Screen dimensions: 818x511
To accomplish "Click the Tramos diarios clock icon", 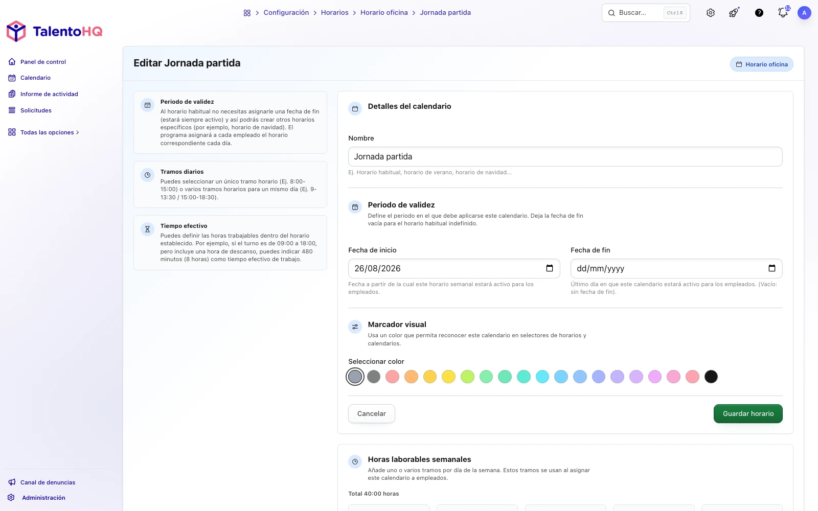I will [x=147, y=175].
